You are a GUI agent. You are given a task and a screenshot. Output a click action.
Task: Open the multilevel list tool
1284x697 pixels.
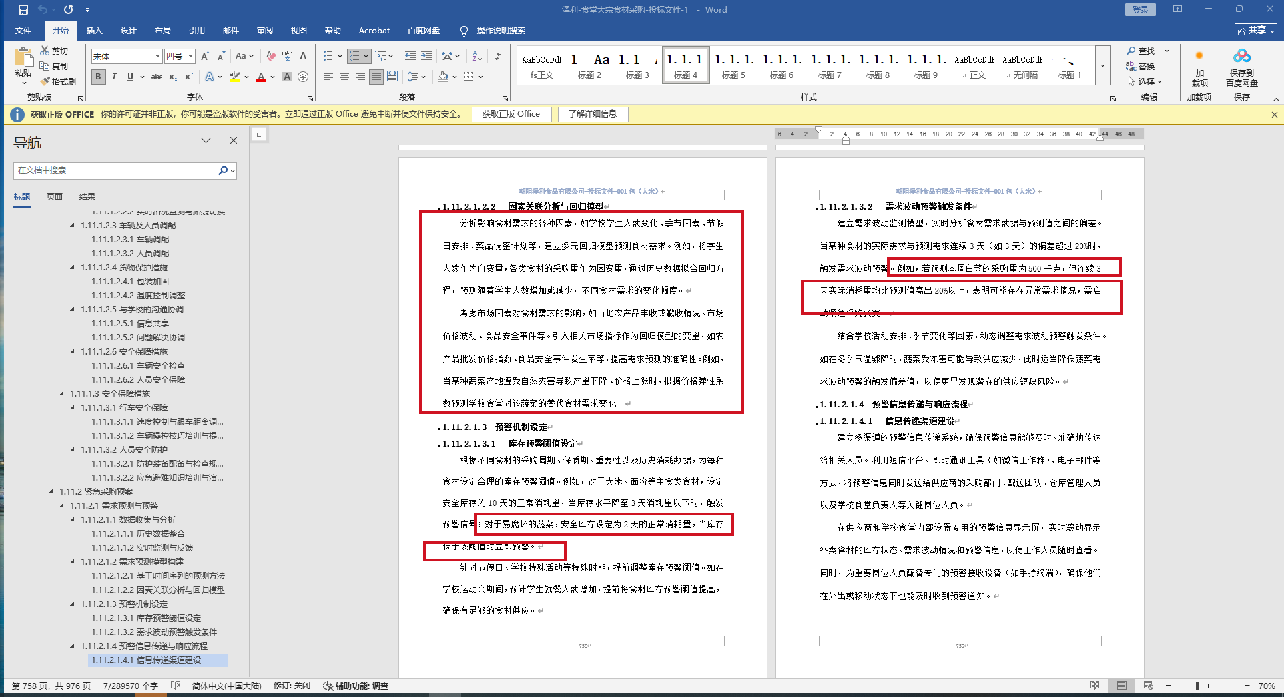click(x=381, y=56)
